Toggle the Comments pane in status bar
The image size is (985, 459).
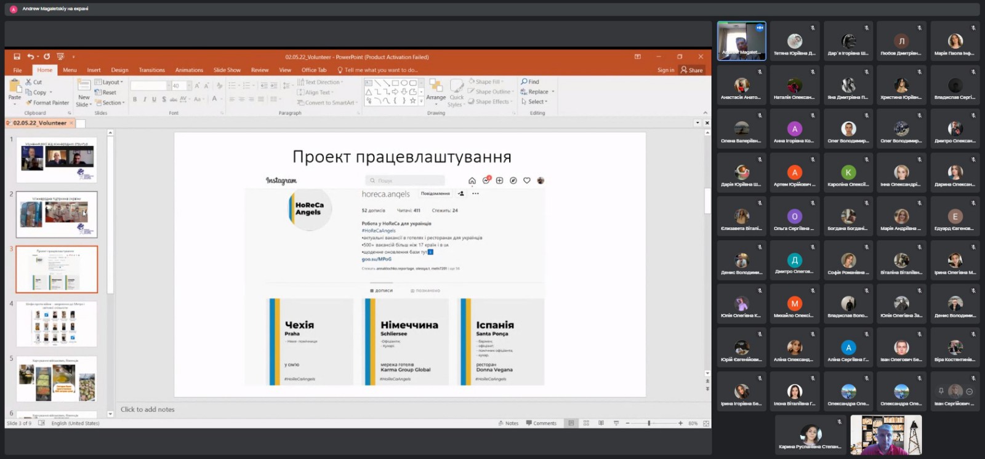[541, 423]
